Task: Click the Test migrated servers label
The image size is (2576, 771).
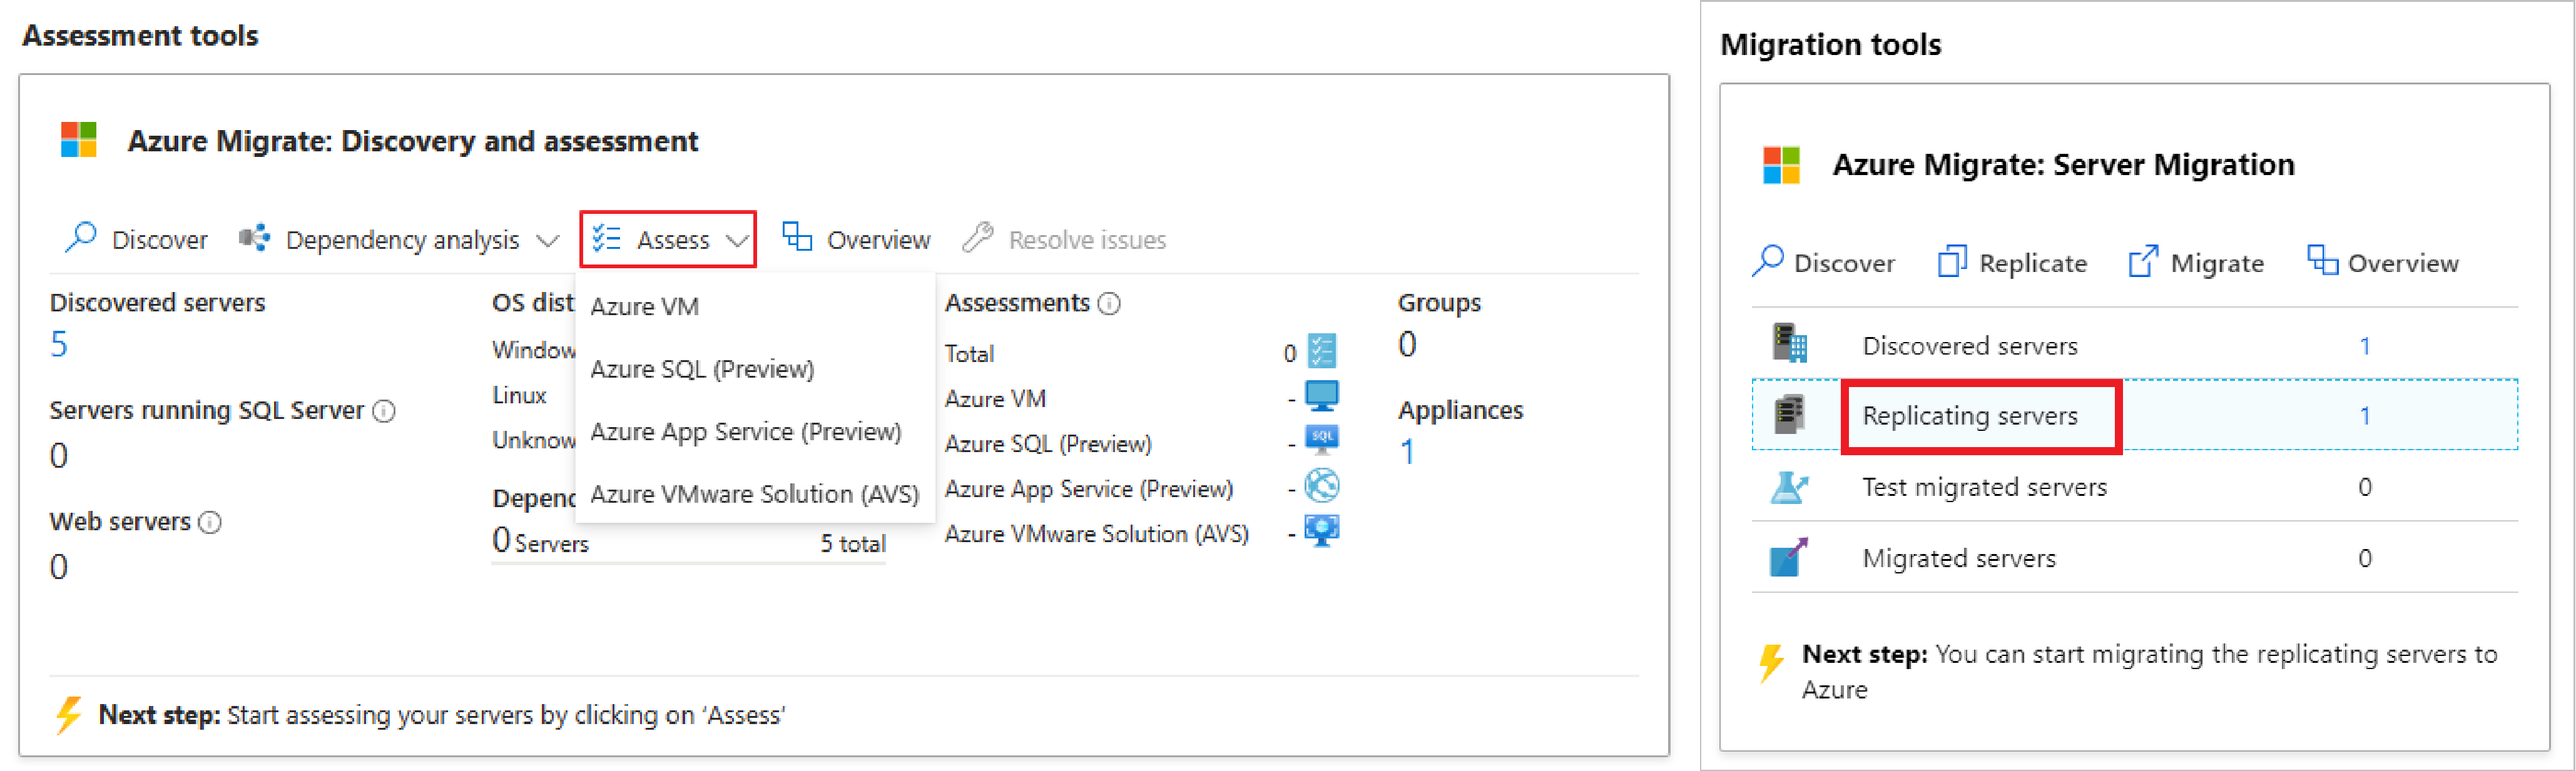Action: click(x=1984, y=487)
